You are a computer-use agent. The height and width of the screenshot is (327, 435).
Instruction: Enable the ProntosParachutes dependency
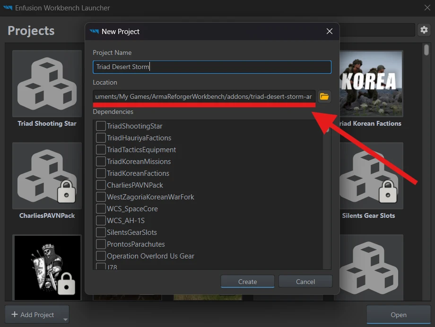coord(101,244)
